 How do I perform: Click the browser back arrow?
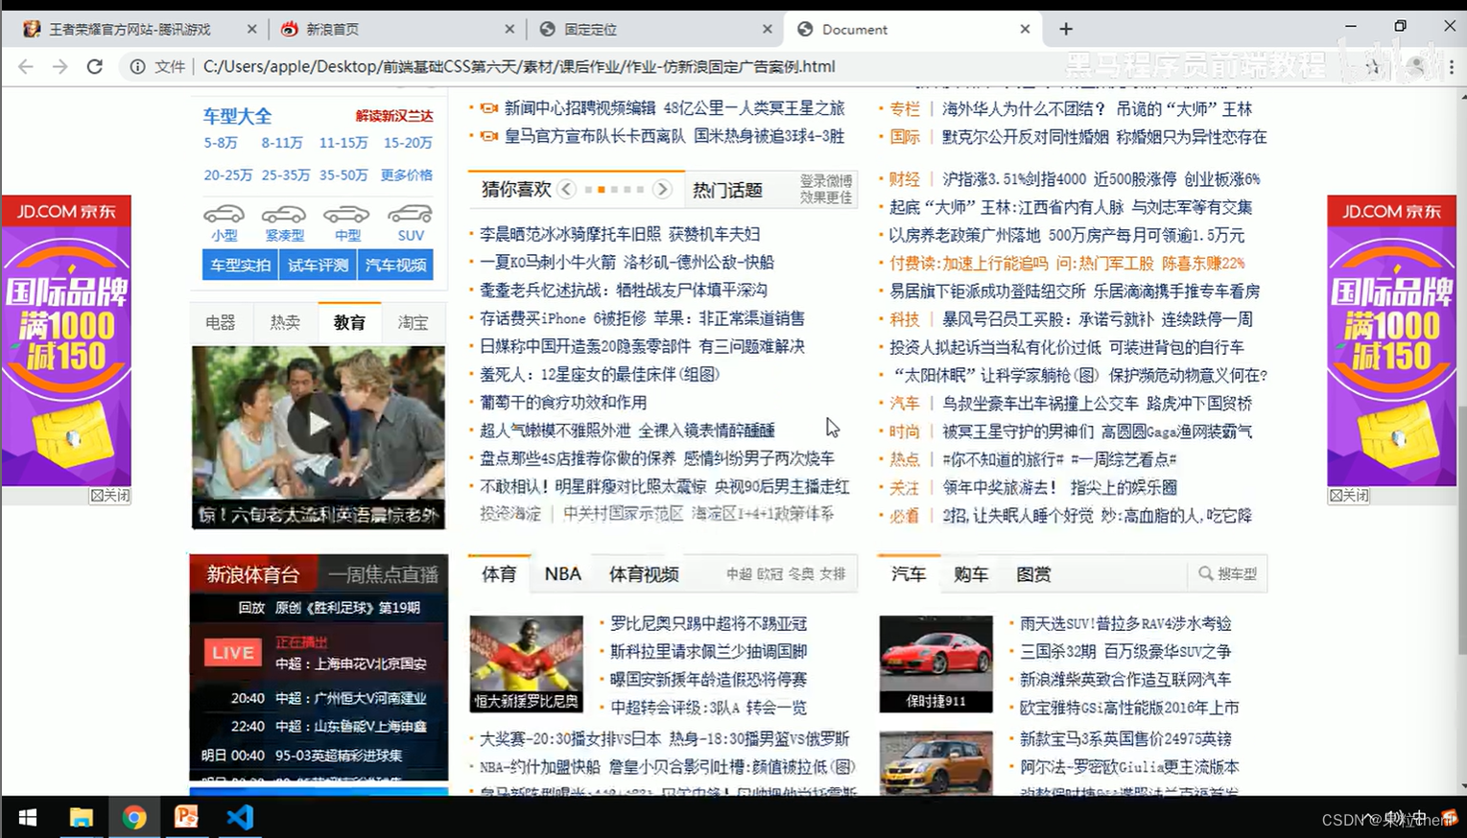click(26, 66)
